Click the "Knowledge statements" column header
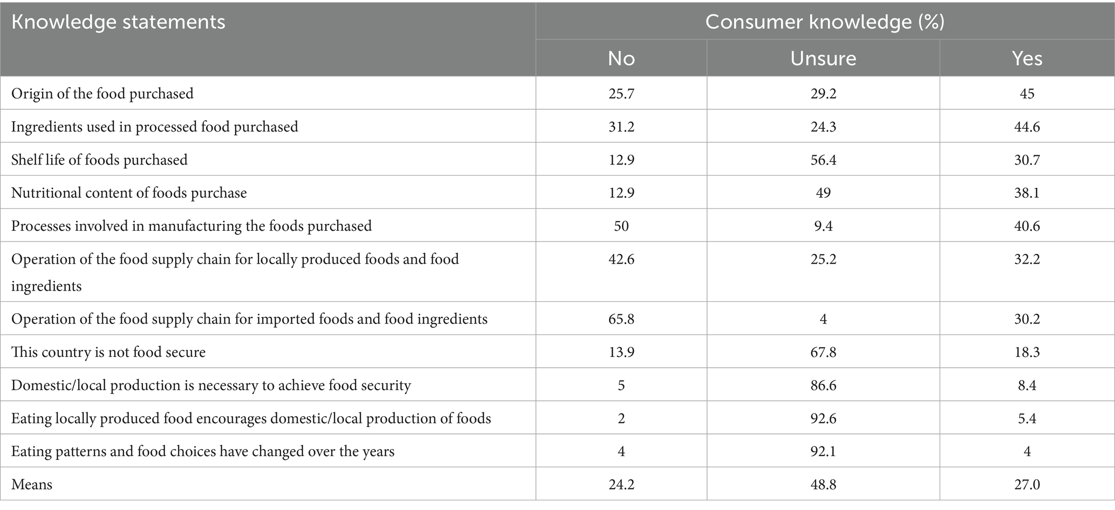1115x510 pixels. point(118,22)
